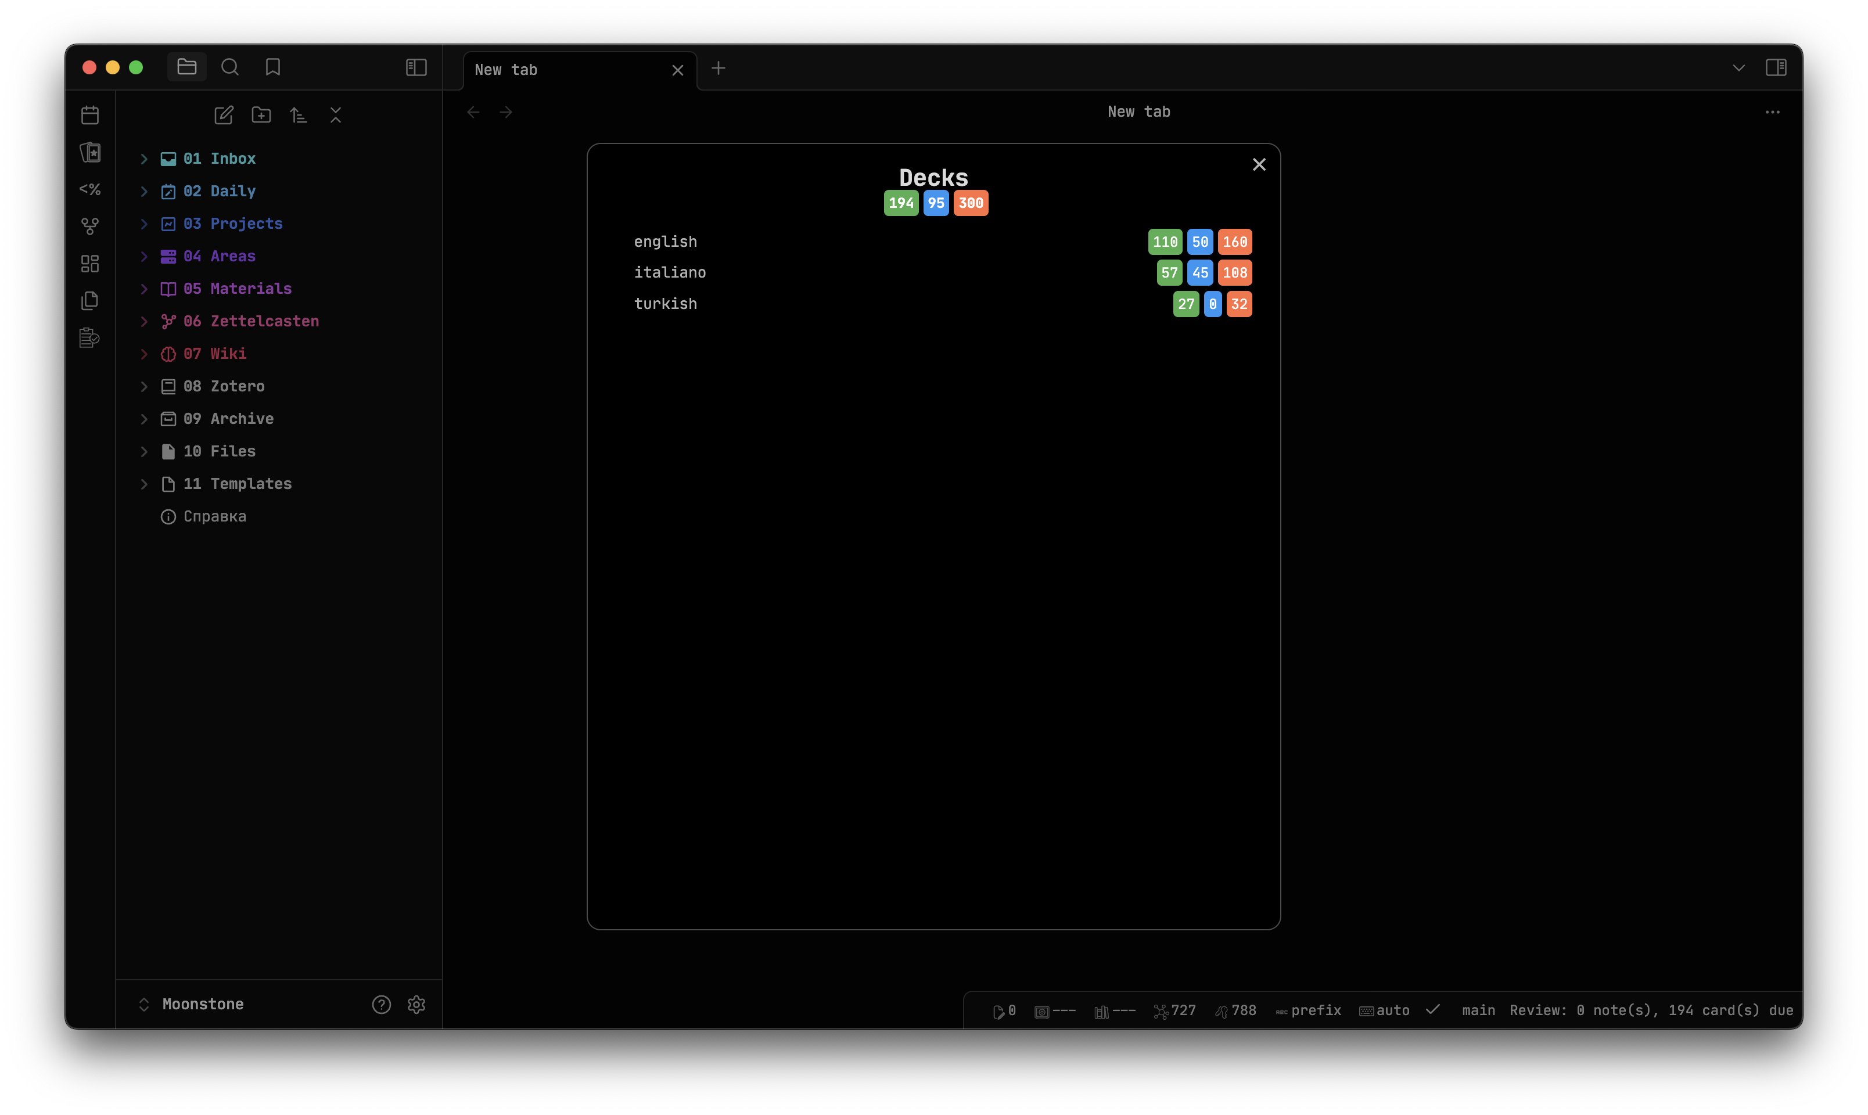Open the bookmarks panel icon
1868x1115 pixels.
(273, 67)
